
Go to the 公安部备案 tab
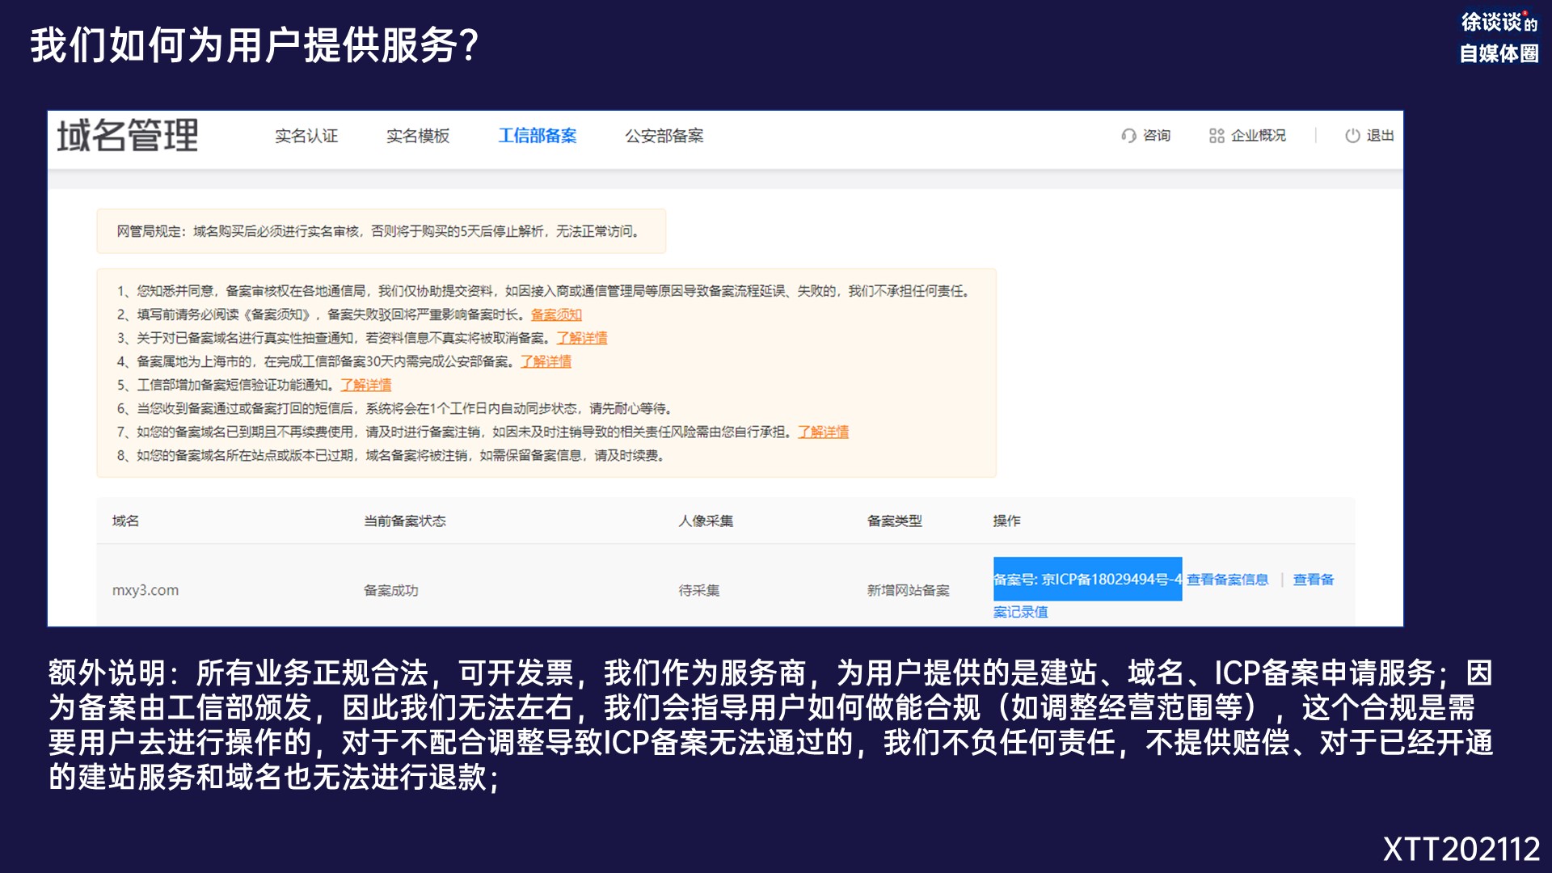tap(664, 136)
